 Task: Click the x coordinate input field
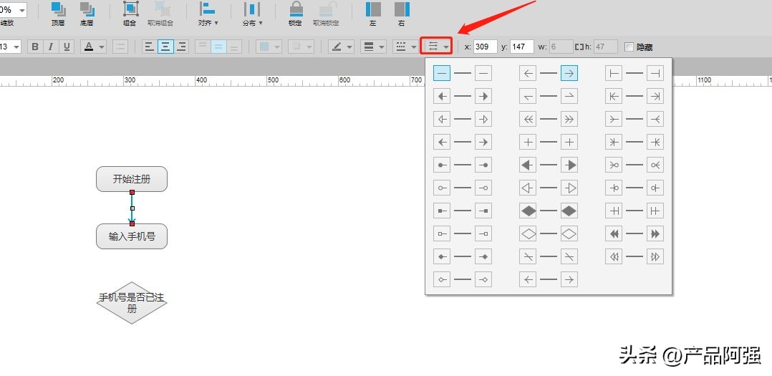tap(485, 47)
